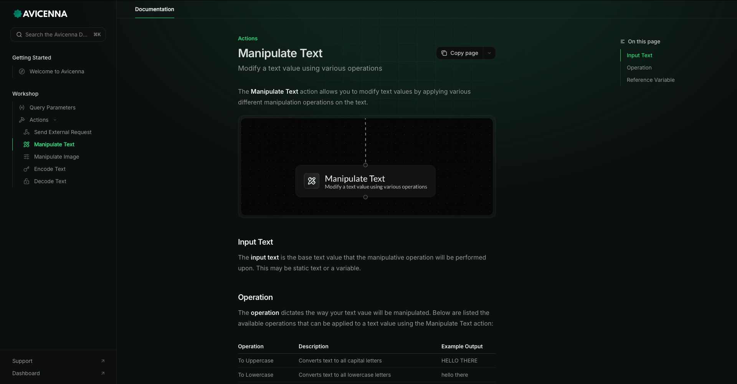Collapse the Actions section chevron
This screenshot has width=737, height=384.
point(55,120)
